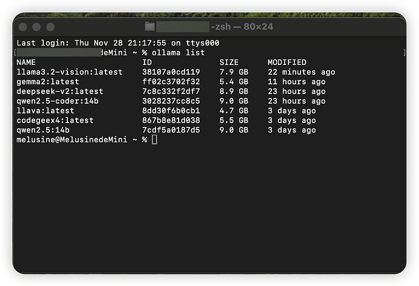
Task: Click the MODIFIED column header
Action: tap(287, 63)
